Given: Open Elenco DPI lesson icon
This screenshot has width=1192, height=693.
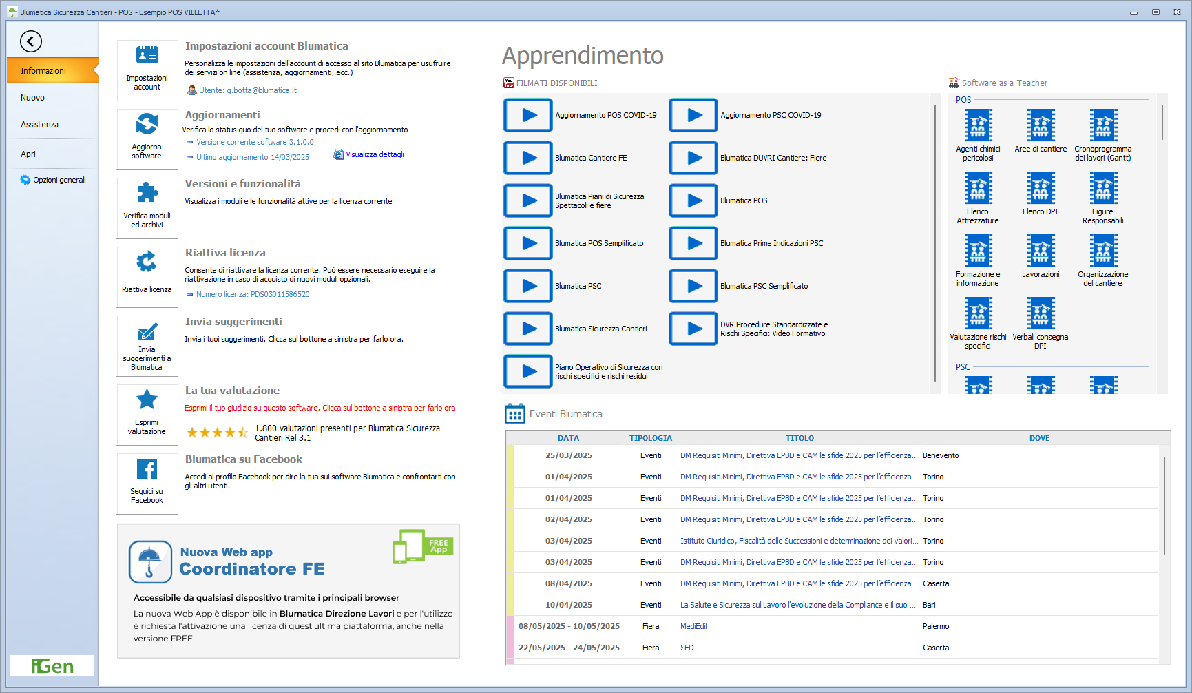Looking at the screenshot, I should click(1041, 188).
